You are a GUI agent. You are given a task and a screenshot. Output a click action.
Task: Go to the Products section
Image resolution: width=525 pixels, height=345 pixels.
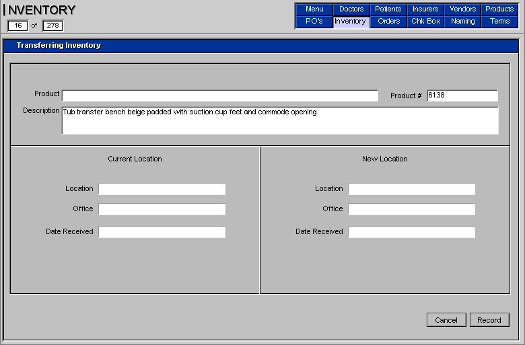(x=499, y=9)
